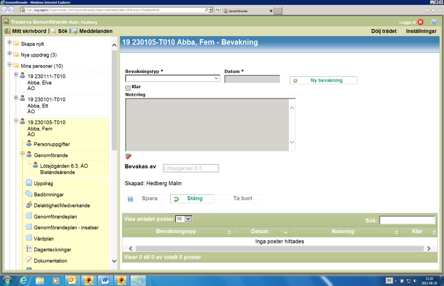Expand the Nya uppdrag (3) folder
Image resolution: width=444 pixels, height=286 pixels.
(x=9, y=53)
